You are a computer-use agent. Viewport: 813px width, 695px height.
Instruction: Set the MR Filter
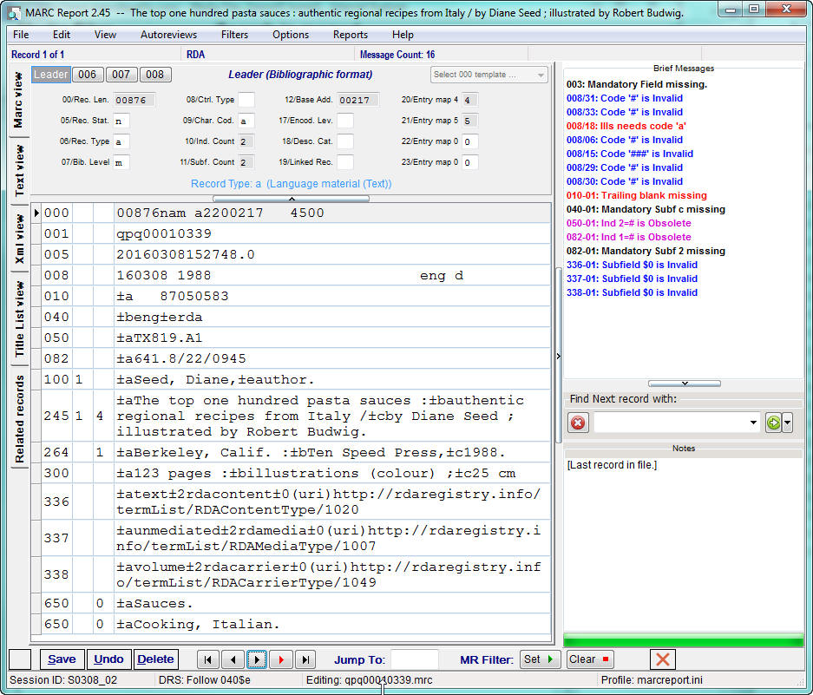click(x=539, y=659)
